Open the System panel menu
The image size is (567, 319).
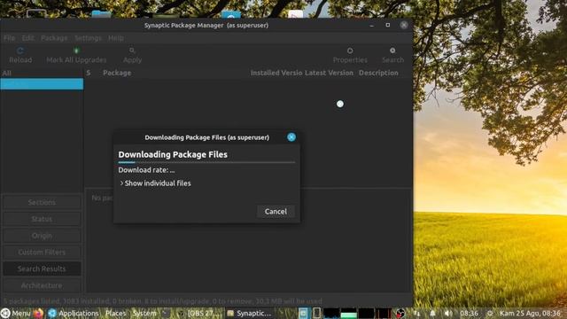click(144, 313)
